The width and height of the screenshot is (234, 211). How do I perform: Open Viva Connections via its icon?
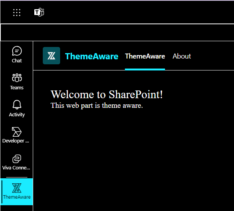(17, 159)
